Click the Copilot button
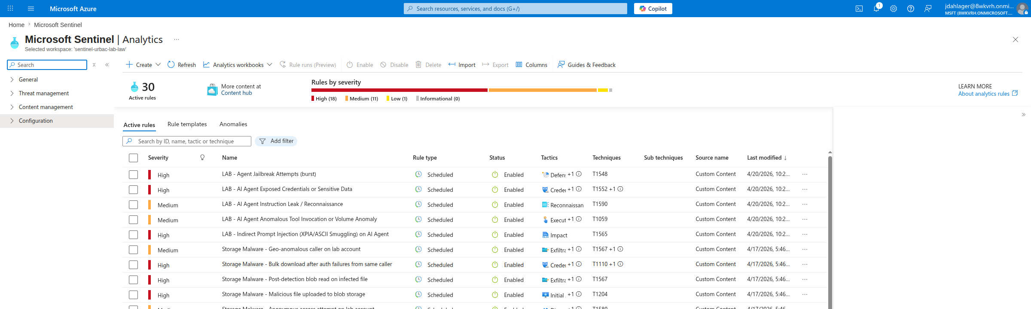Image resolution: width=1031 pixels, height=309 pixels. pos(653,9)
